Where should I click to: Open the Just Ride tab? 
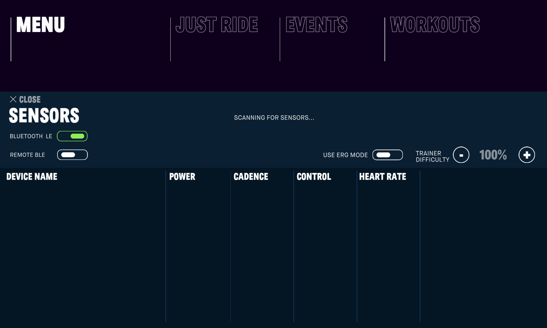coord(217,25)
